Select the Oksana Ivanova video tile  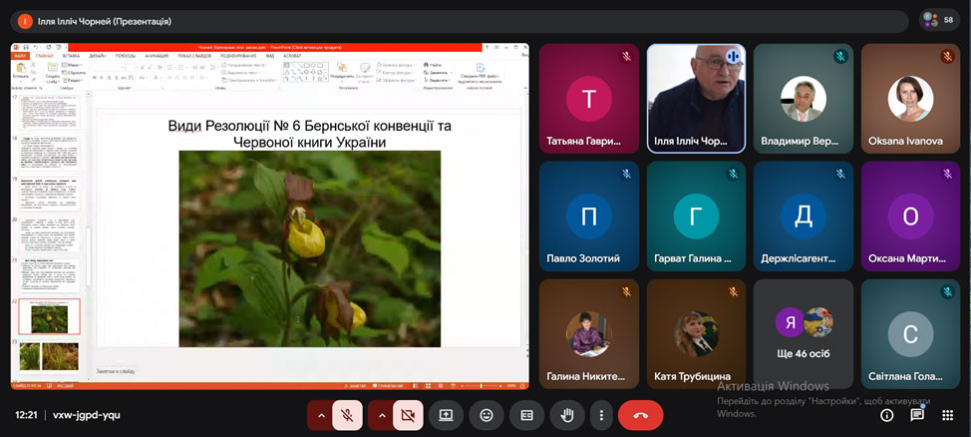[x=910, y=98]
